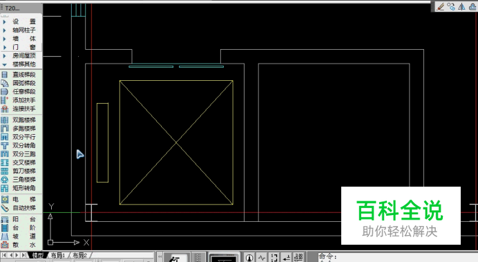Screen dimensions: 478x262
Task: Open the viewport preview thumbnail in bottom bar
Action: click(224, 258)
